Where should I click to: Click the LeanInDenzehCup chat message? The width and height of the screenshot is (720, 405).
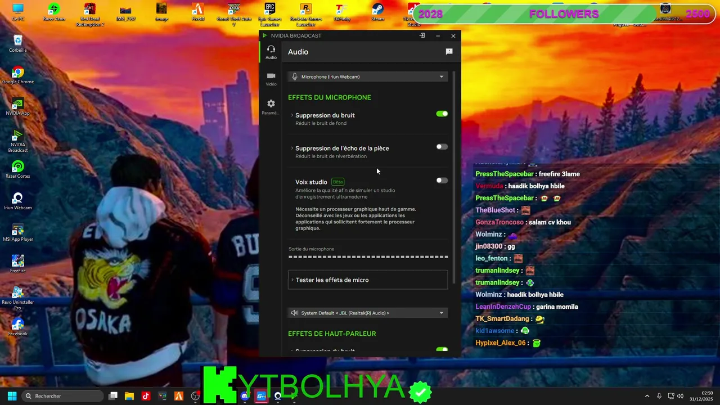526,307
